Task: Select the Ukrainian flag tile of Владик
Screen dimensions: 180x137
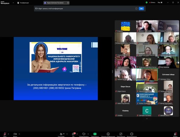Action: pos(125,26)
